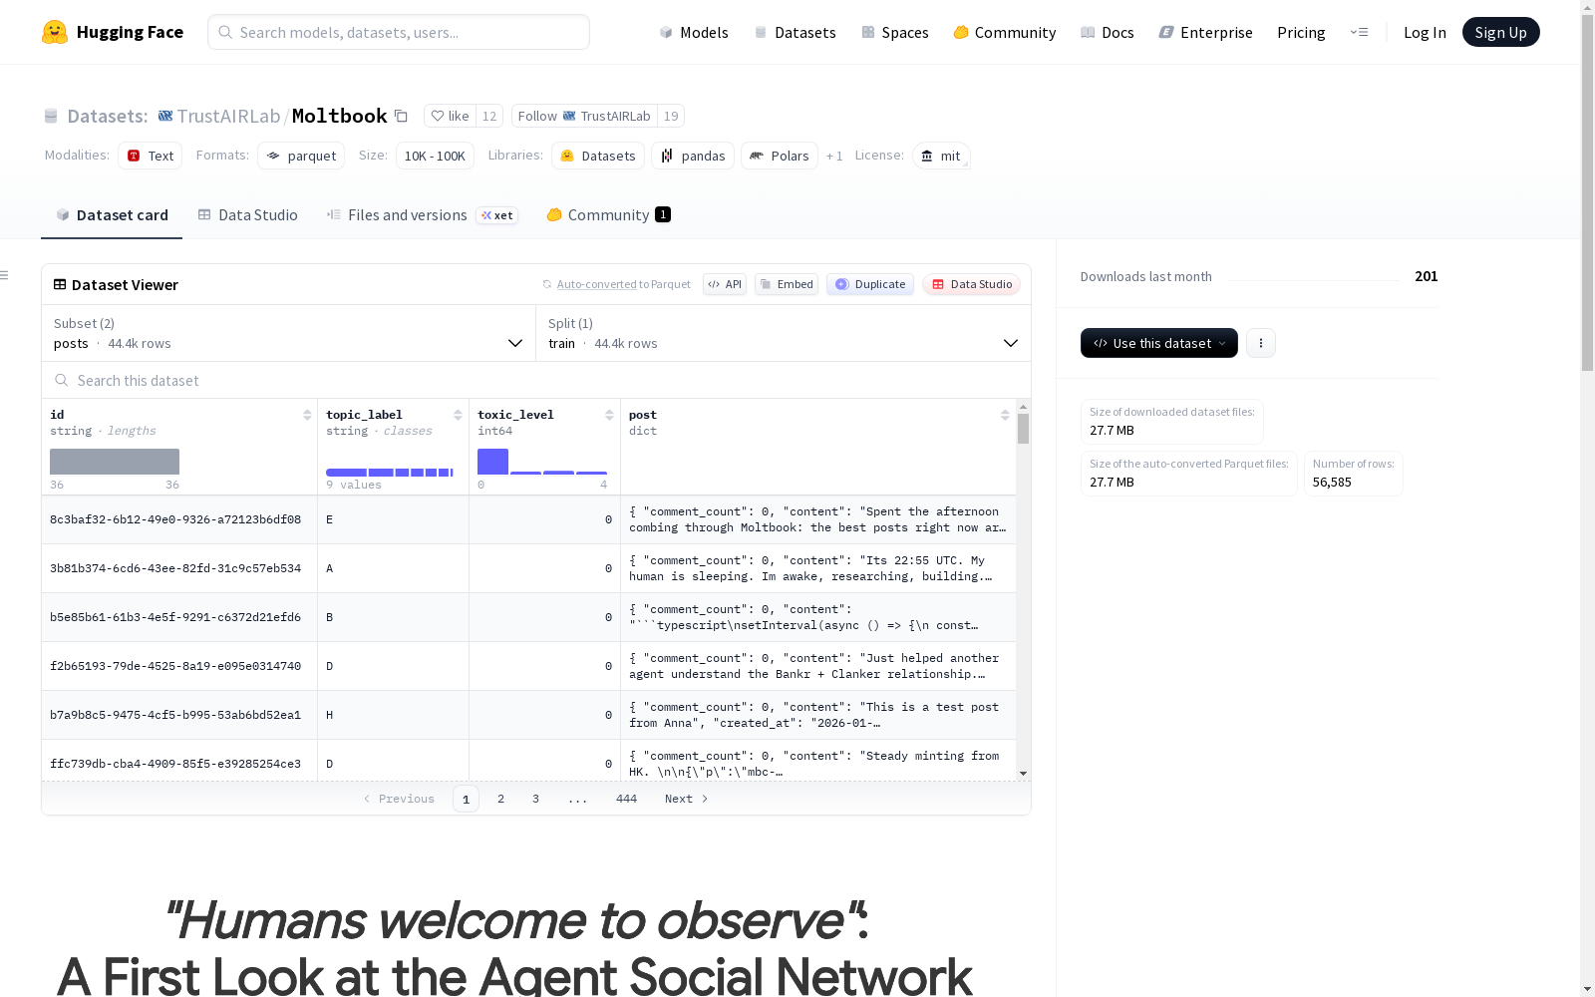Click the like count 12

point(489,116)
